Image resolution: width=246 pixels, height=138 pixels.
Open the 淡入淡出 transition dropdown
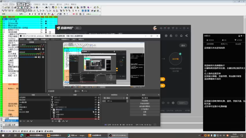(x=114, y=98)
